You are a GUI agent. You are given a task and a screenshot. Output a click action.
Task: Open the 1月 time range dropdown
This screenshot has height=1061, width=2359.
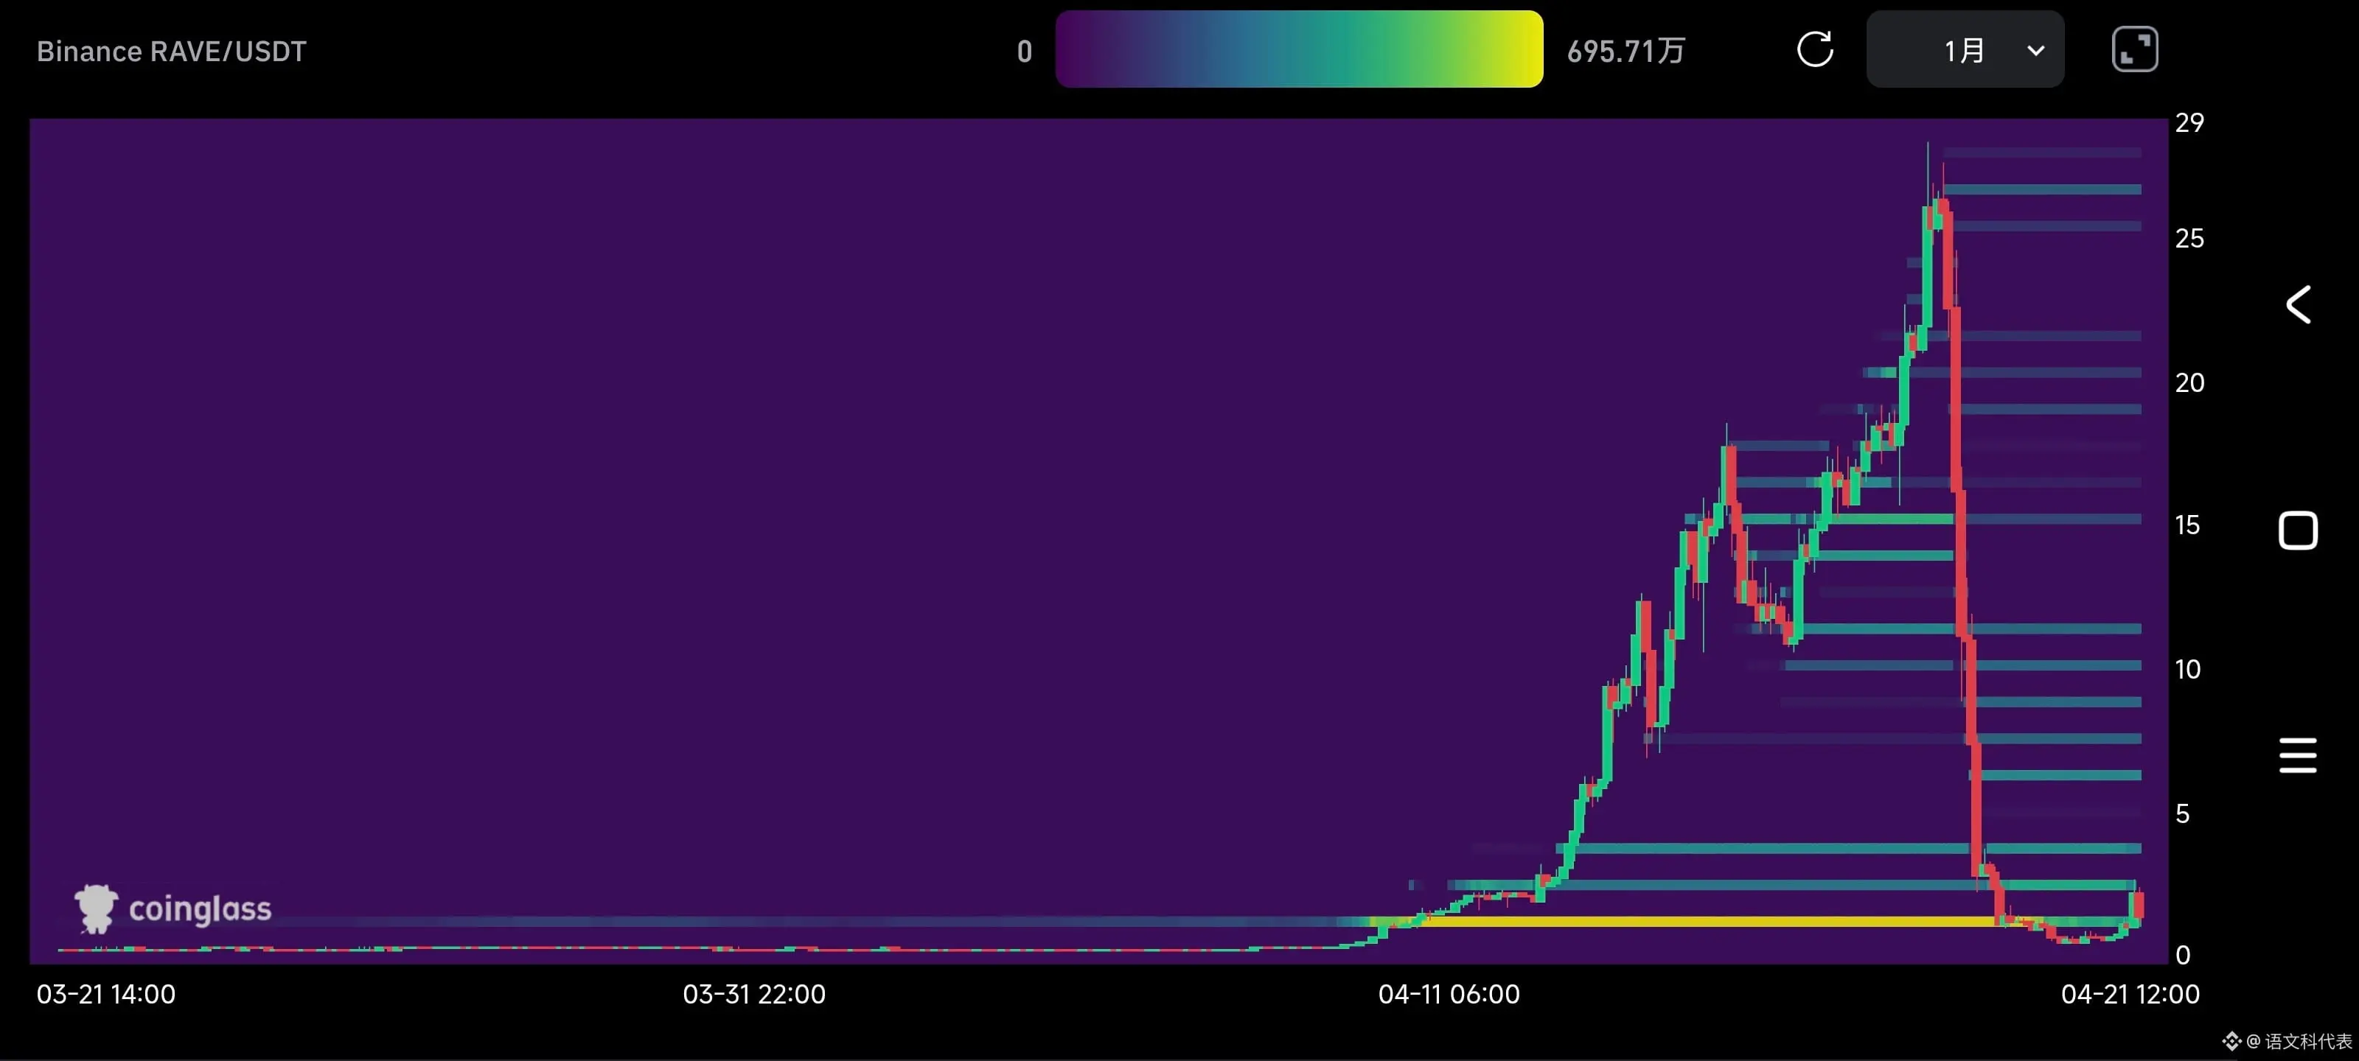(x=1963, y=50)
